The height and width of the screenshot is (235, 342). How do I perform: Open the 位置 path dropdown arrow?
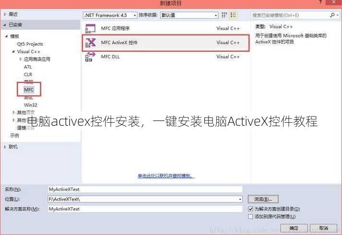pos(240,199)
